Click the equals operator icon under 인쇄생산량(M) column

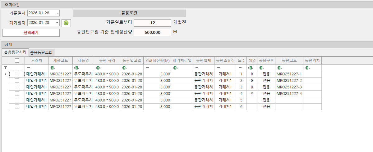[147, 68]
